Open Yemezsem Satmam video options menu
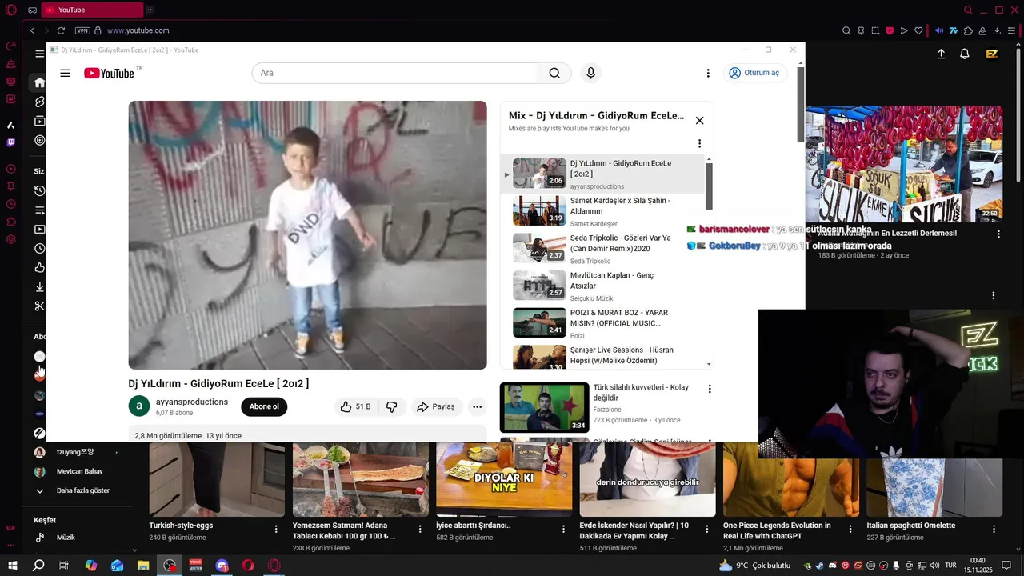Viewport: 1024px width, 576px height. (420, 529)
